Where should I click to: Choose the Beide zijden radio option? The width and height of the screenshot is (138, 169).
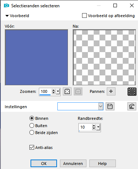point(32,133)
